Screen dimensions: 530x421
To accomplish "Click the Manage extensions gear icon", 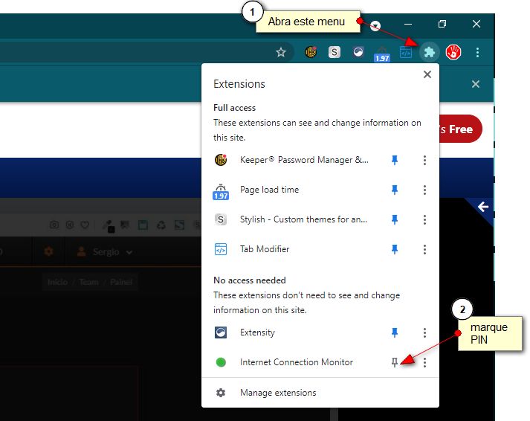I will pyautogui.click(x=221, y=393).
